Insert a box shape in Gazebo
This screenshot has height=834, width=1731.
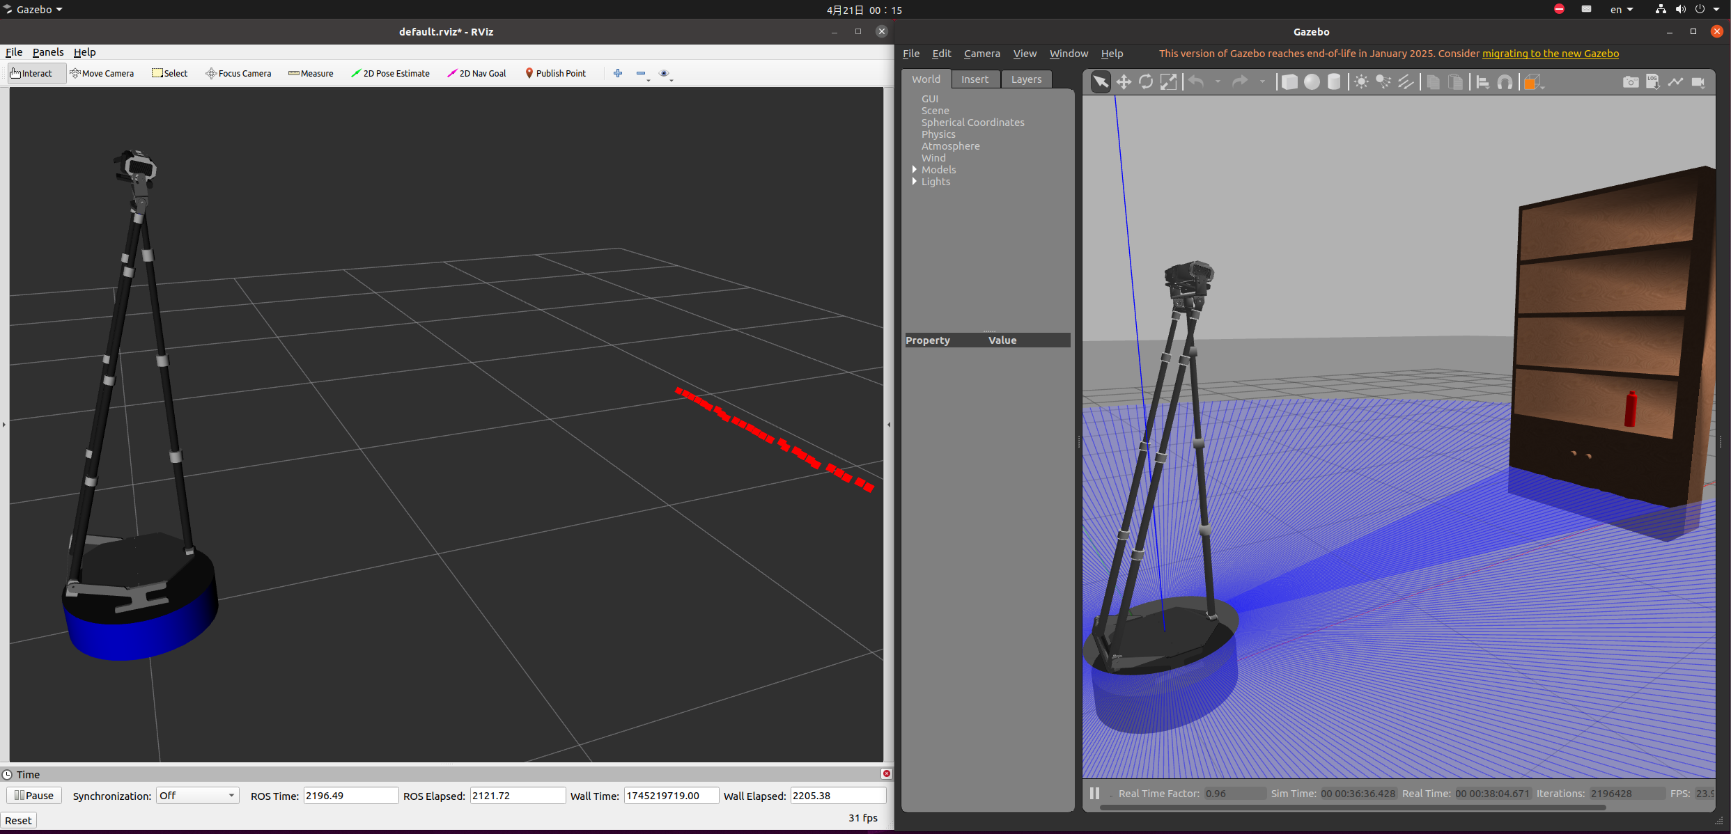coord(1289,82)
